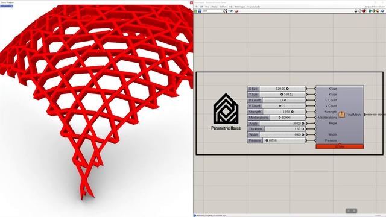Click the Pressure input on the cluster
The height and width of the screenshot is (217, 386).
pos(331,140)
